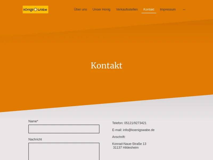Select the Konrad-Naue-Straße 13 address line

(129, 144)
